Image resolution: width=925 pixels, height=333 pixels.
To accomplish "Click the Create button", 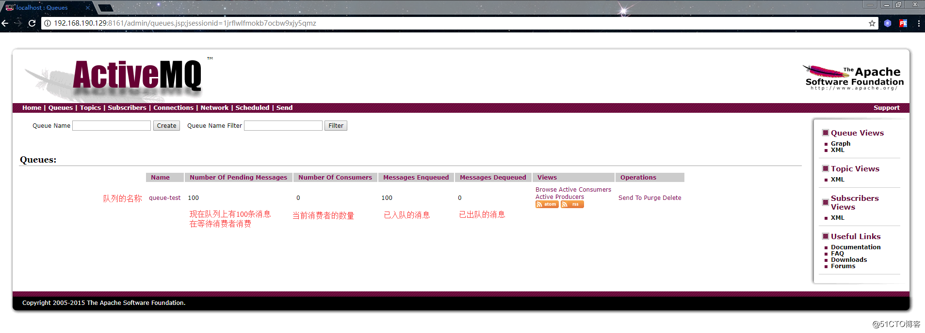I will coord(166,126).
